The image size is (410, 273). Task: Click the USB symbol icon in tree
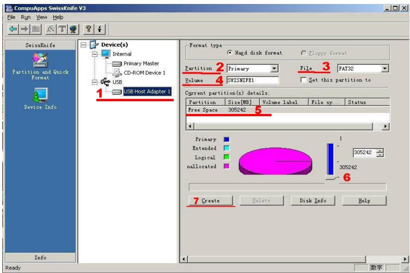pos(105,82)
